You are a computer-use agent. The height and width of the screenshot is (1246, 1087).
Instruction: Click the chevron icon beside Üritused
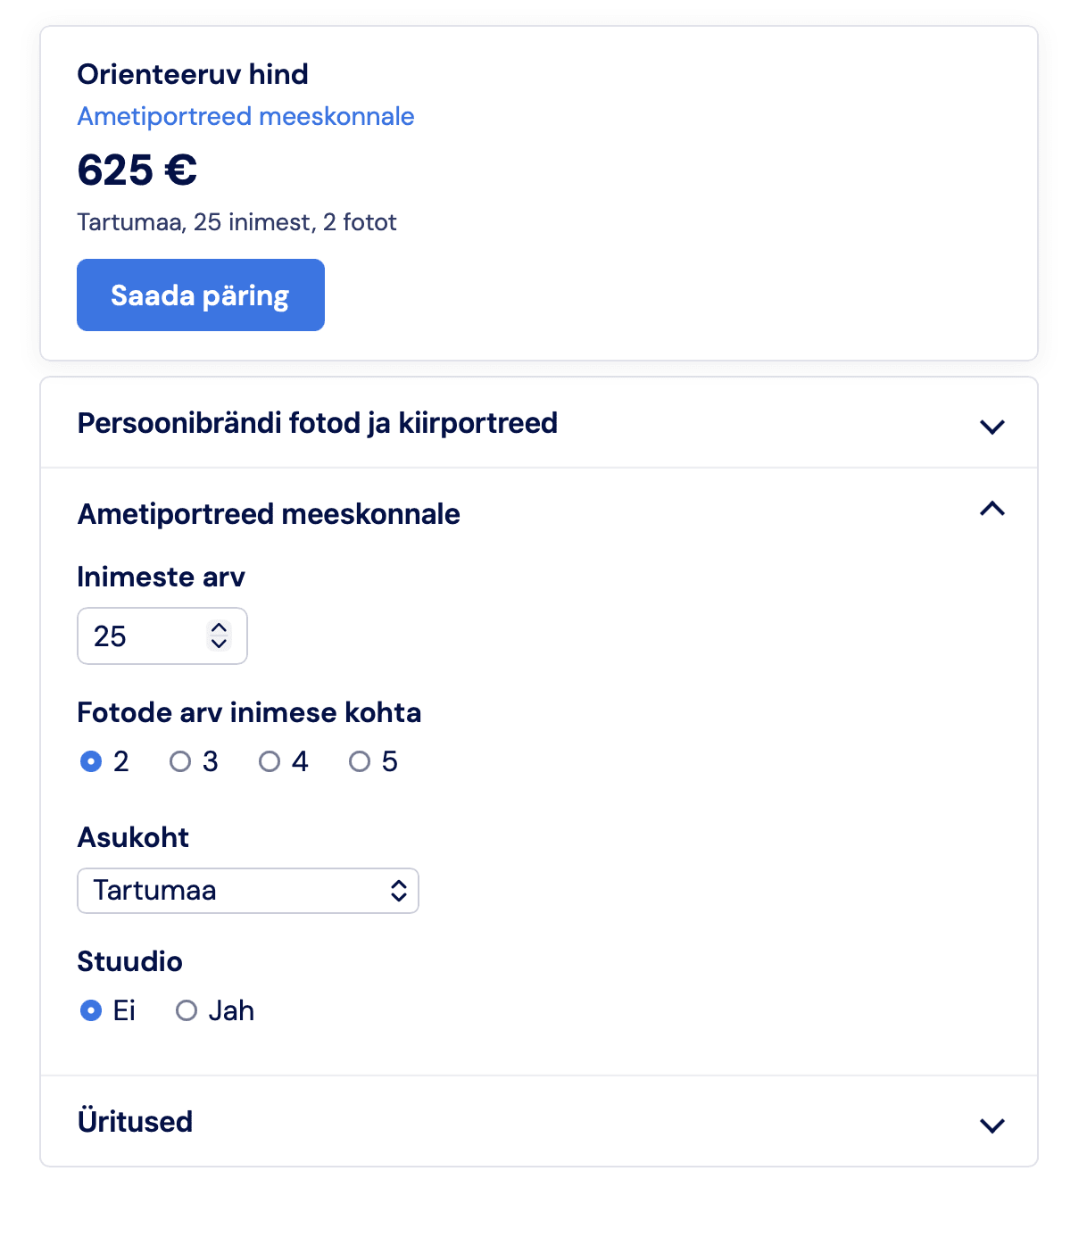click(992, 1126)
